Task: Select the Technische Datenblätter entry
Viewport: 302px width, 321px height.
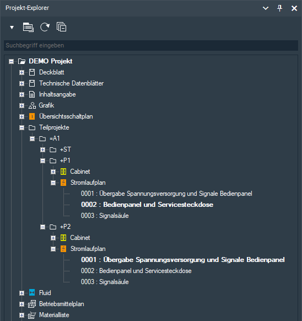Action: tap(71, 83)
